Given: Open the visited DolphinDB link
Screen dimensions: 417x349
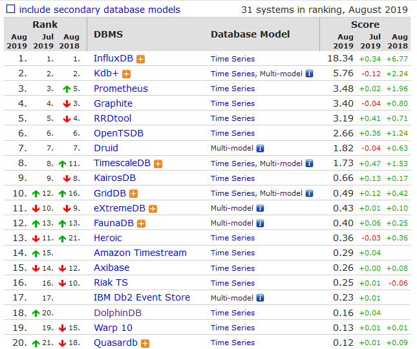Looking at the screenshot, I should [118, 313].
